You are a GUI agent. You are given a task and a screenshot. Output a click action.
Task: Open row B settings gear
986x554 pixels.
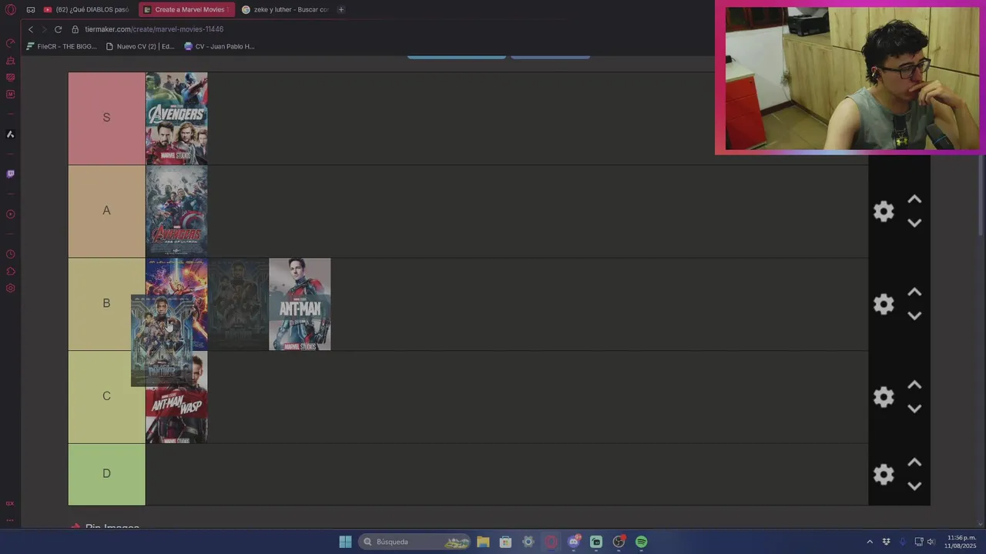[x=884, y=304]
